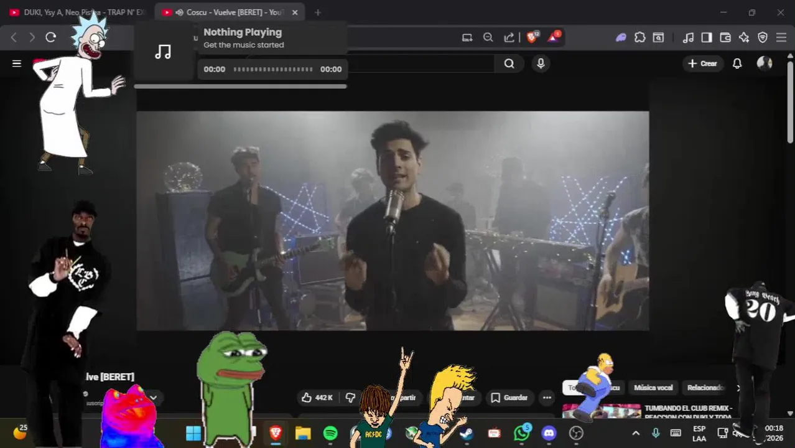Open YouTube notifications bell

coord(737,63)
